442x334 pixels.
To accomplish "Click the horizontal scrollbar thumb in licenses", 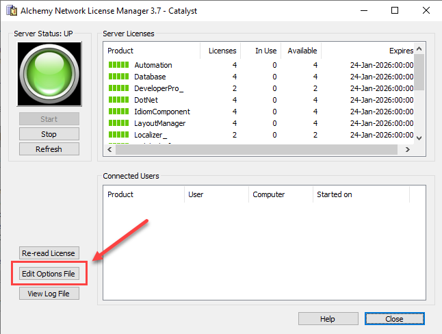I will point(257,149).
